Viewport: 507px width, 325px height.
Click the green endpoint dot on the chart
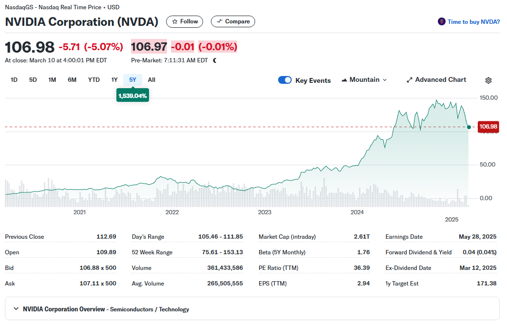[469, 127]
